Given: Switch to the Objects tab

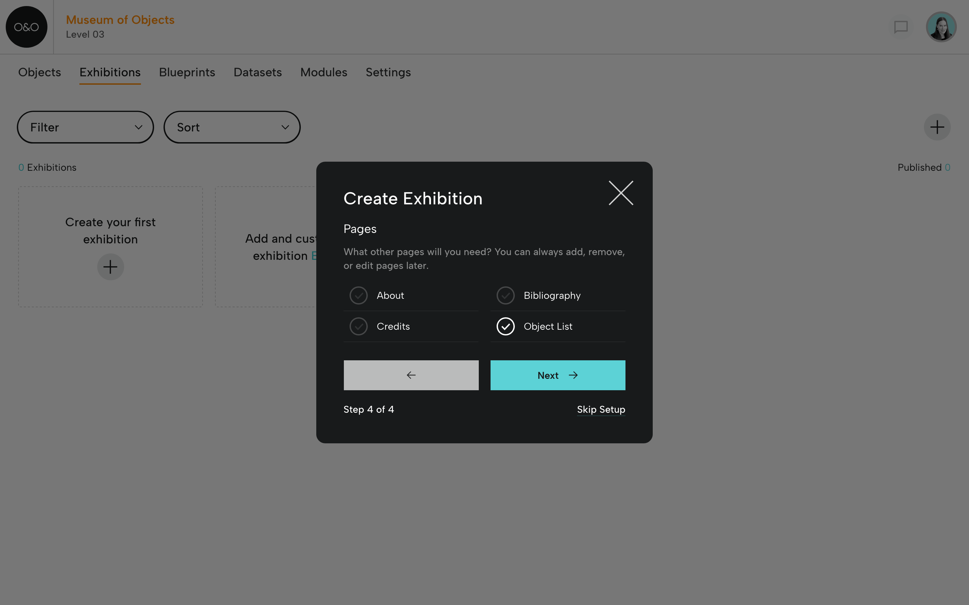Looking at the screenshot, I should point(40,72).
